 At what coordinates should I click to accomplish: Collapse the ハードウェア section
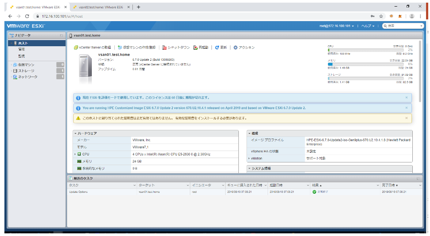tap(75, 133)
